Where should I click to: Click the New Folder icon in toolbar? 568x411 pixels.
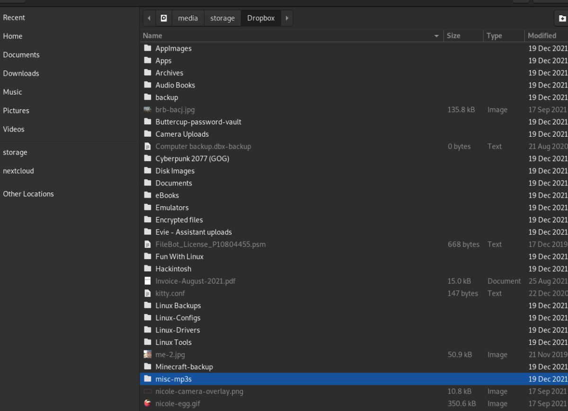pyautogui.click(x=562, y=17)
